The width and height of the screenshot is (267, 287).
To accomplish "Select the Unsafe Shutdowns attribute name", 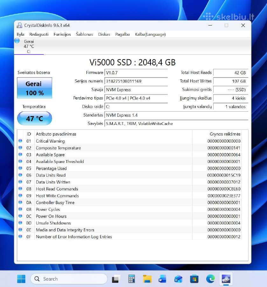I will pyautogui.click(x=53, y=223).
